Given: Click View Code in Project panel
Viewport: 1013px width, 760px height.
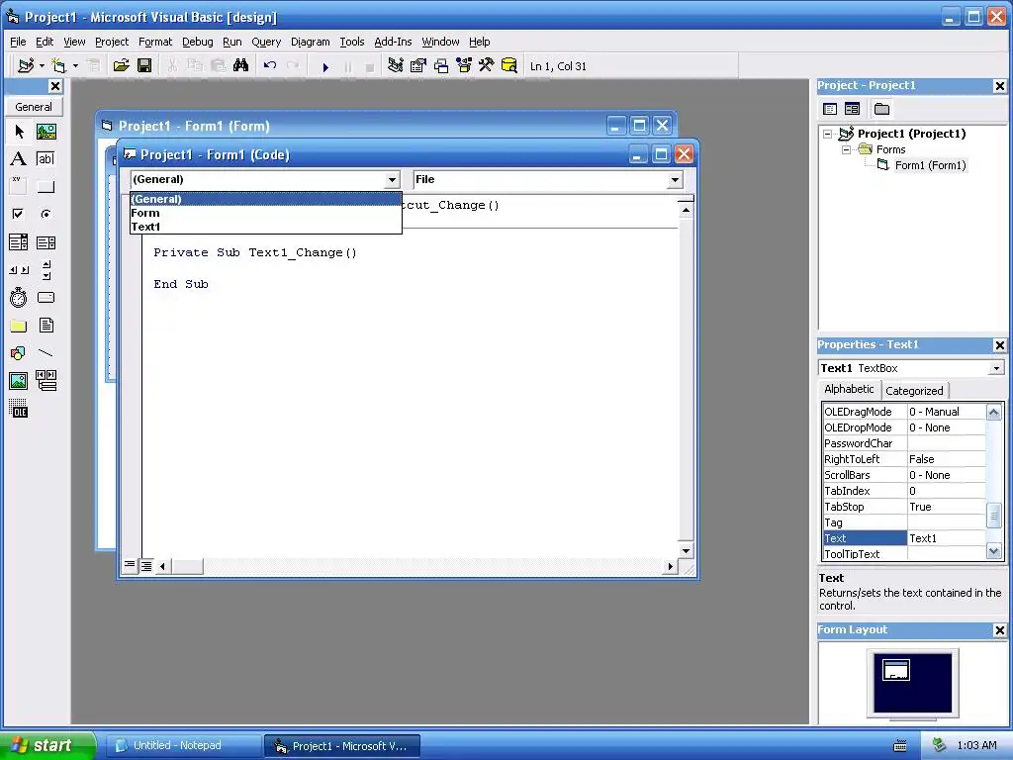Looking at the screenshot, I should point(830,109).
